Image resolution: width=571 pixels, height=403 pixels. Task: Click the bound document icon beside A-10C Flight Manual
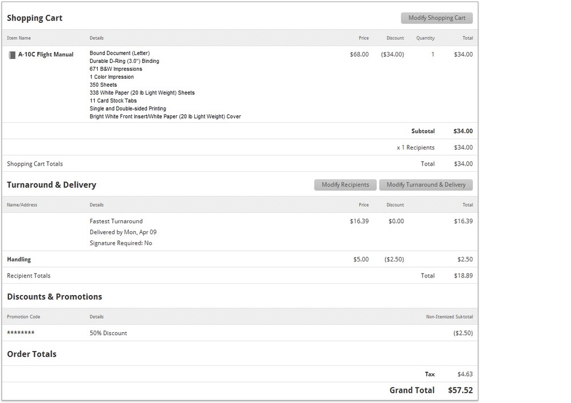click(11, 55)
